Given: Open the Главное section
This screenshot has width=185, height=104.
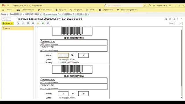Looking at the screenshot, I should (9, 10).
